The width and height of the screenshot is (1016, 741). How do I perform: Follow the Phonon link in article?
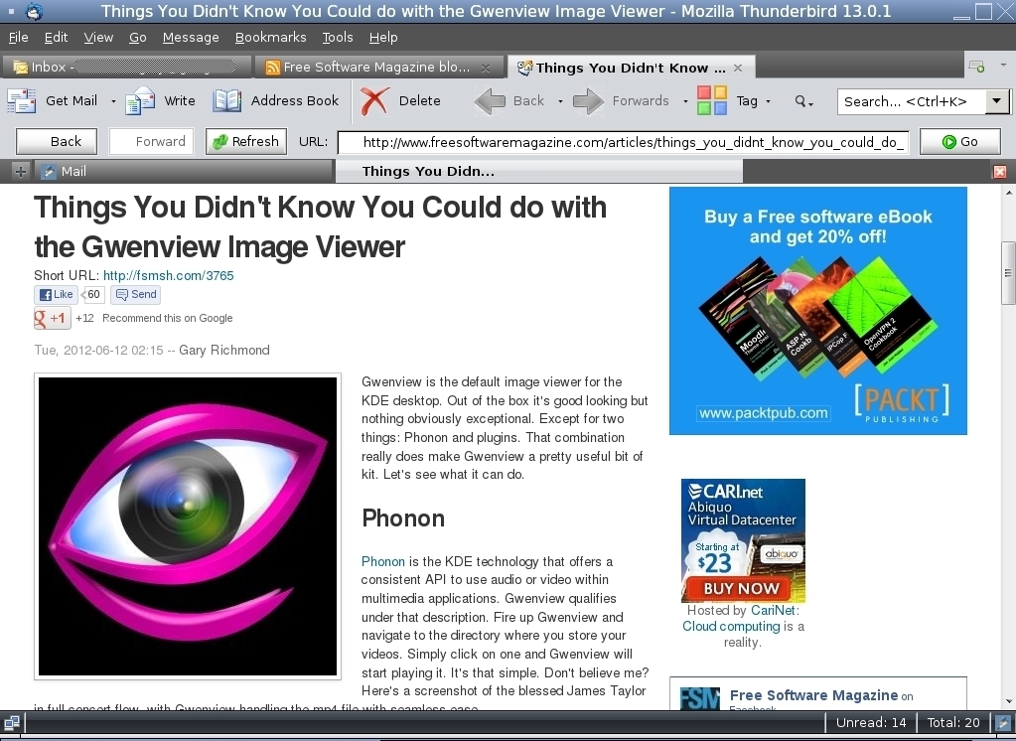pyautogui.click(x=383, y=561)
